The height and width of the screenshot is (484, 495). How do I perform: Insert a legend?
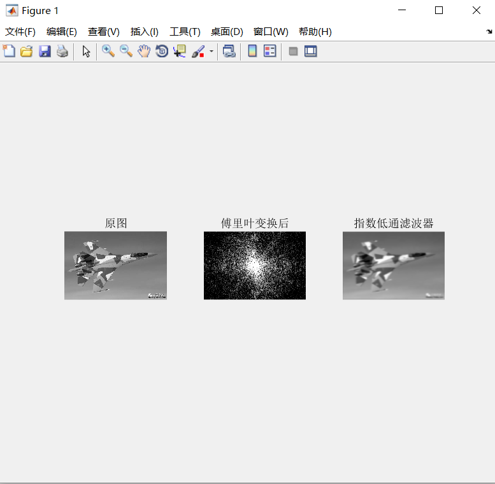[270, 51]
